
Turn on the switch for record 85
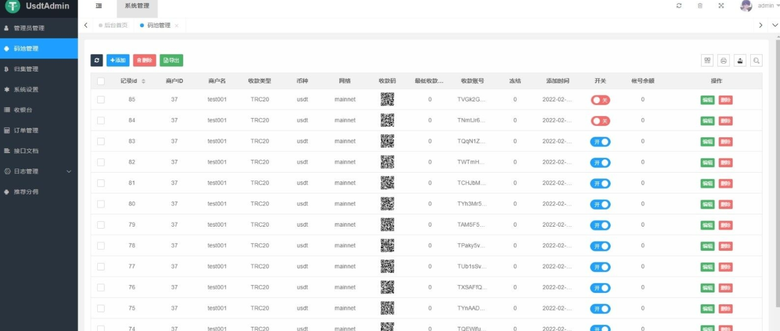[x=600, y=100]
